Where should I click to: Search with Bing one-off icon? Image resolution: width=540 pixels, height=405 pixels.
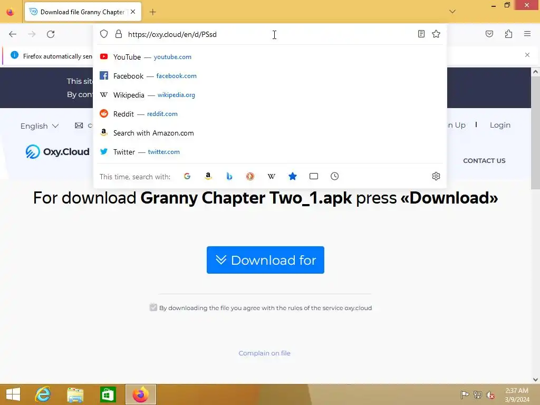(229, 176)
